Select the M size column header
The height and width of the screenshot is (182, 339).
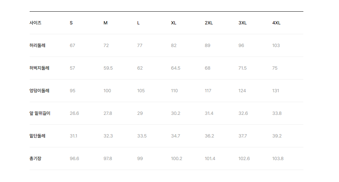105,23
